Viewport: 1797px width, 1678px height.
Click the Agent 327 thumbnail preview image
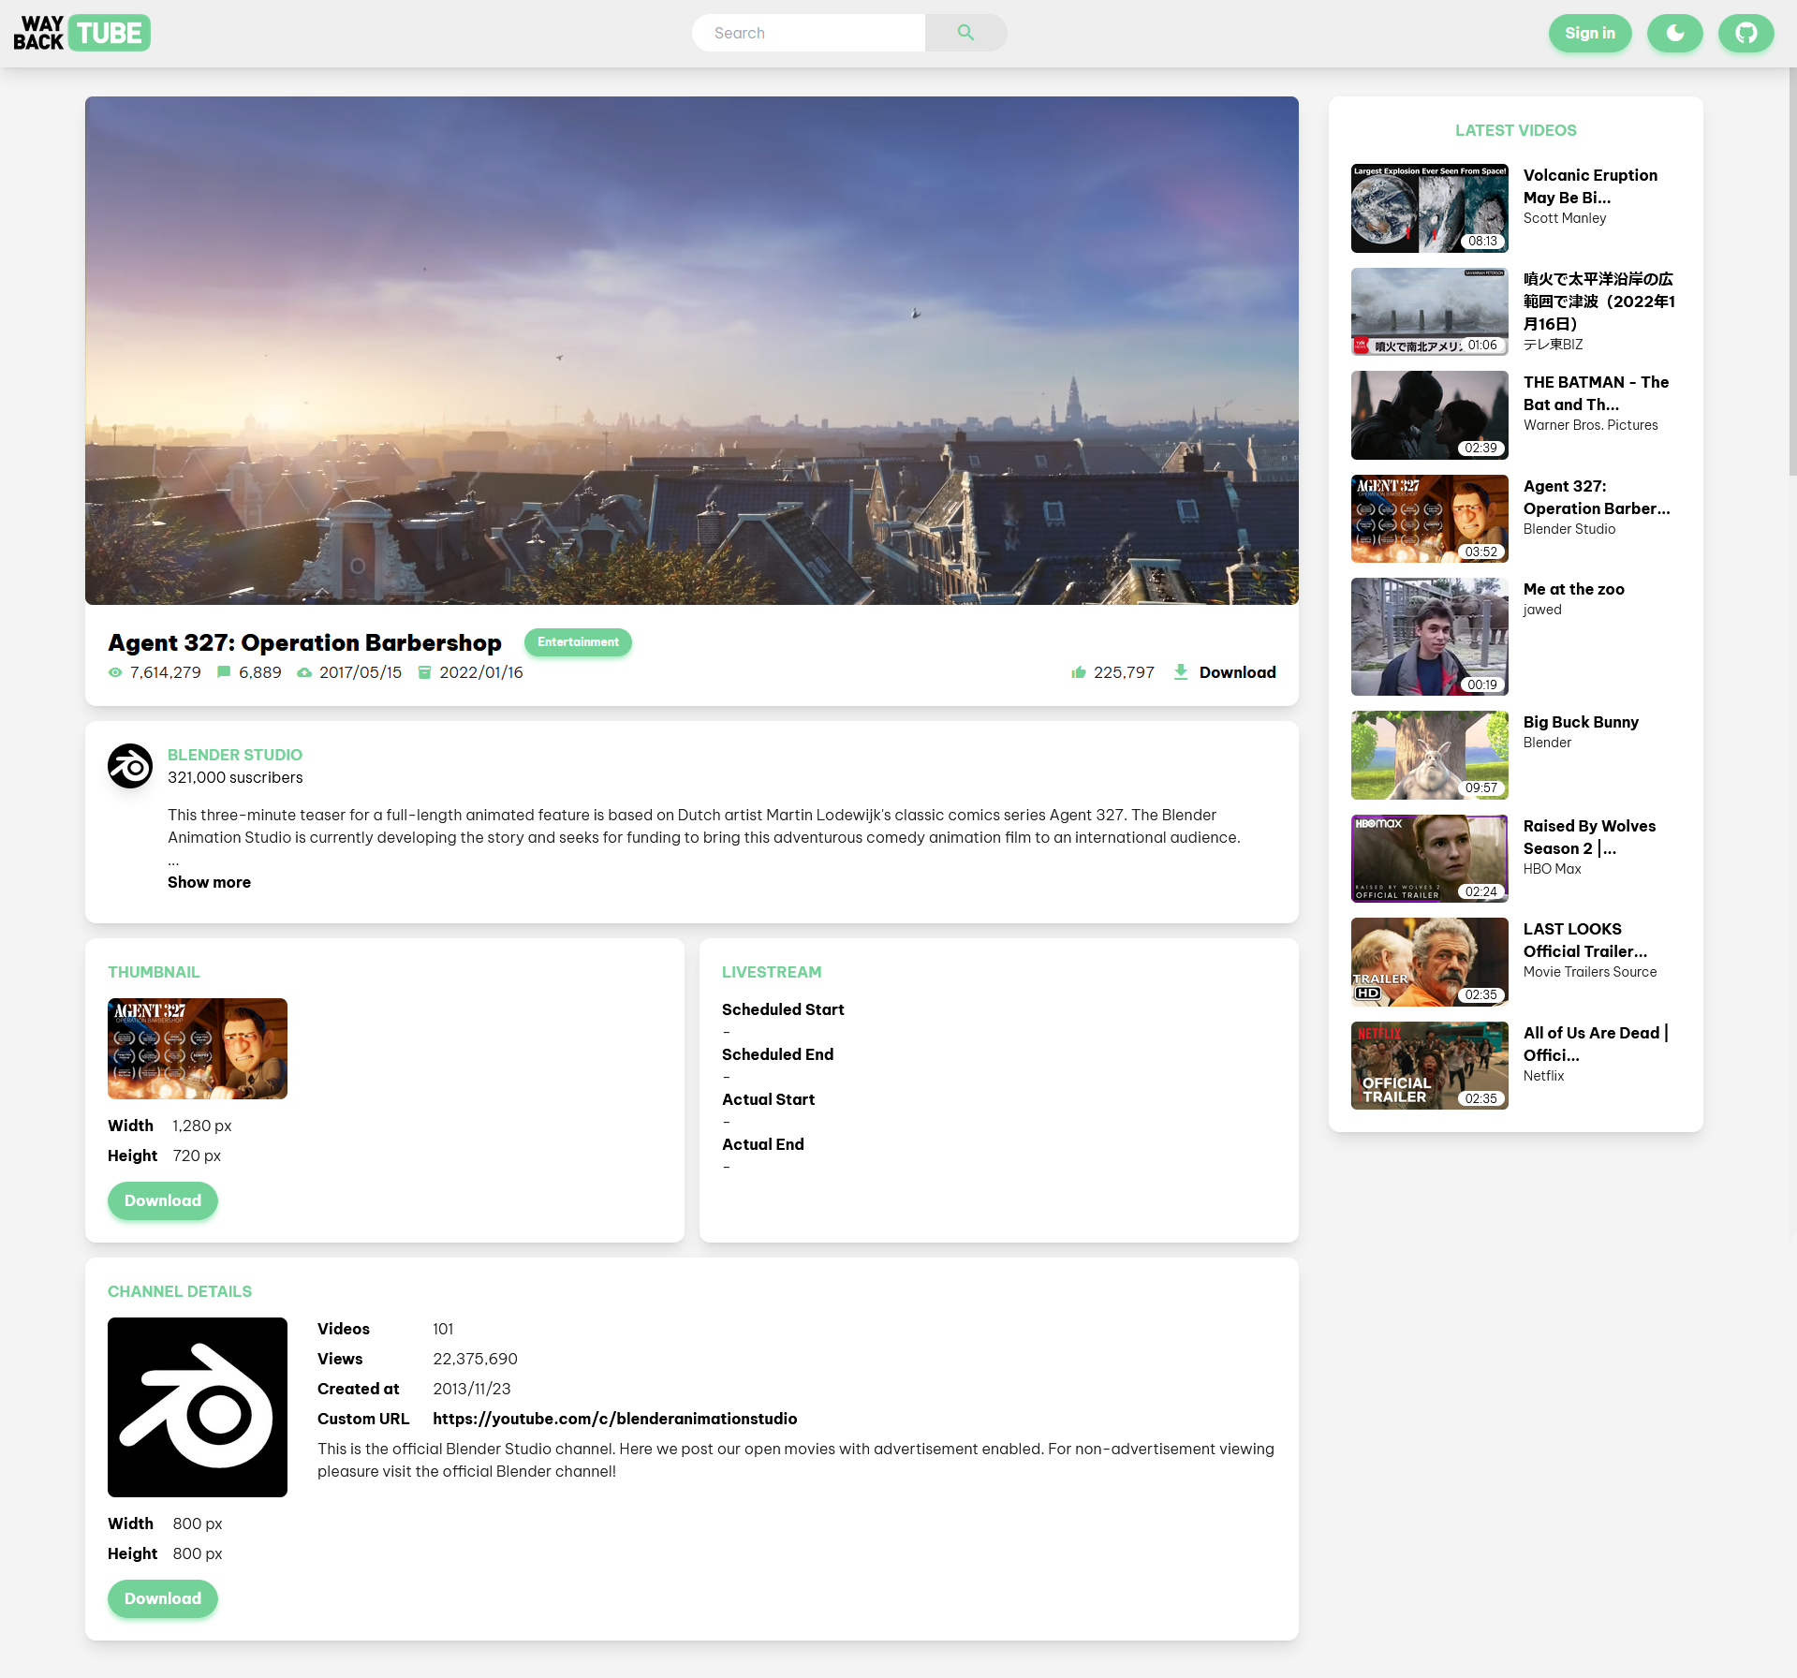[198, 1049]
